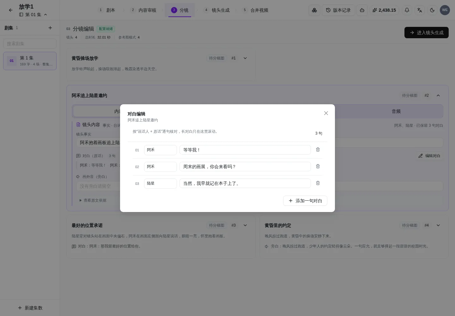Switch to the 合并视频 step tab
The height and width of the screenshot is (316, 455).
(256, 10)
